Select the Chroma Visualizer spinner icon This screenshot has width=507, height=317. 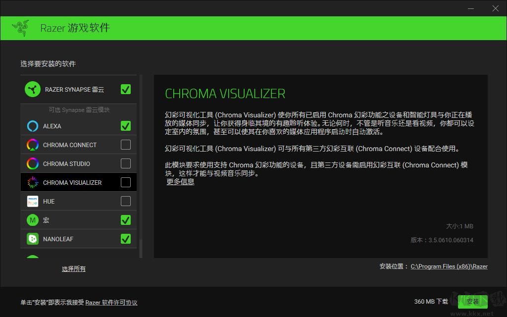pyautogui.click(x=33, y=182)
